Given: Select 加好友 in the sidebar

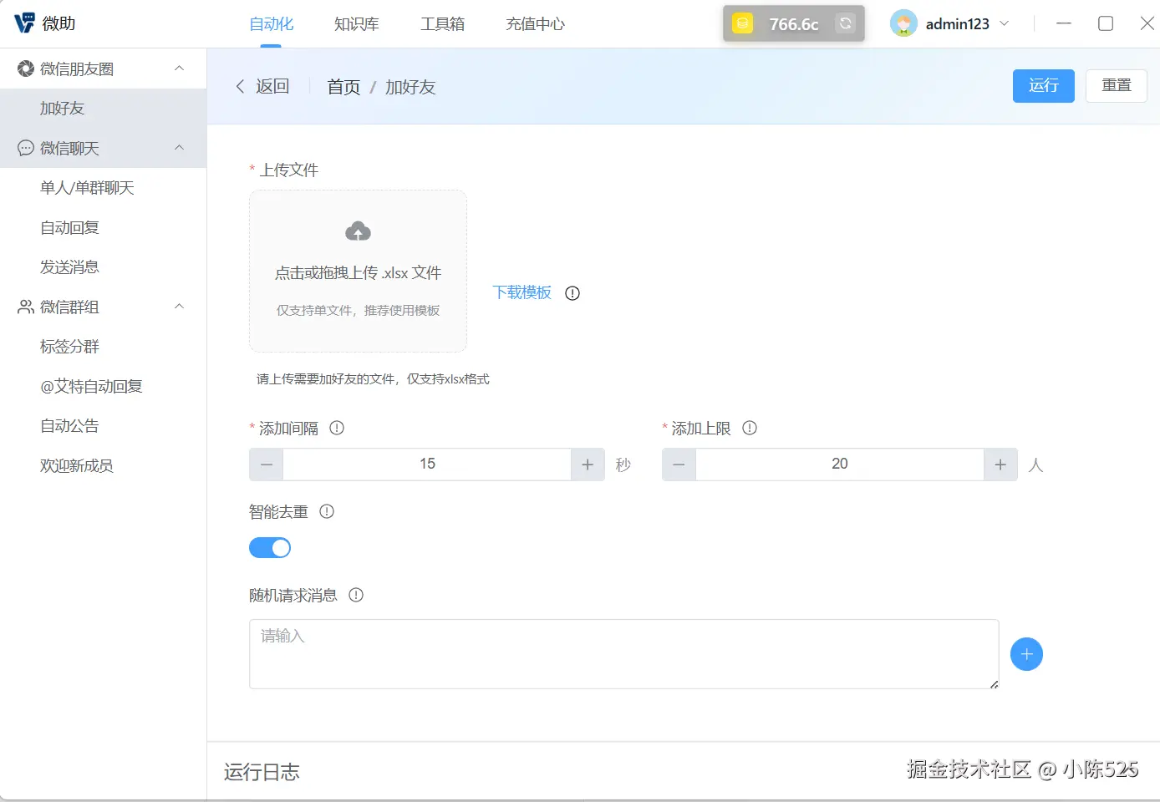Looking at the screenshot, I should tap(104, 109).
